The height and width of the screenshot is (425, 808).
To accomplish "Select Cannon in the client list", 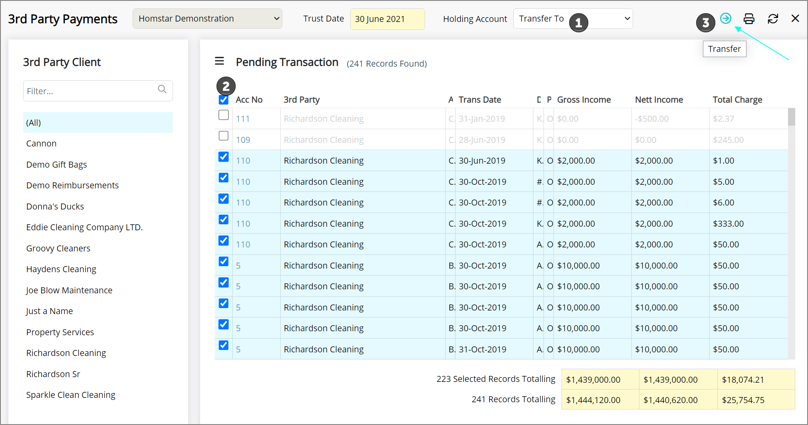I will coord(42,144).
